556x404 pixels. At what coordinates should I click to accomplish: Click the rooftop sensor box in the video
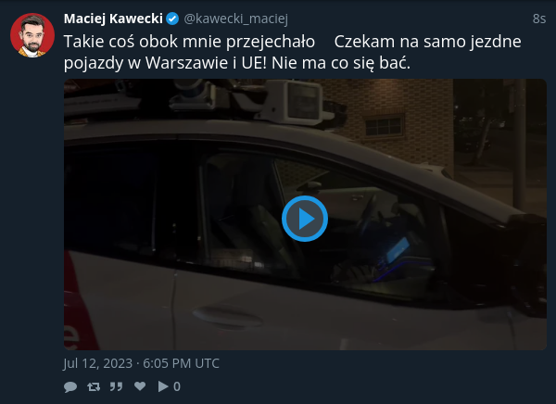[295, 101]
